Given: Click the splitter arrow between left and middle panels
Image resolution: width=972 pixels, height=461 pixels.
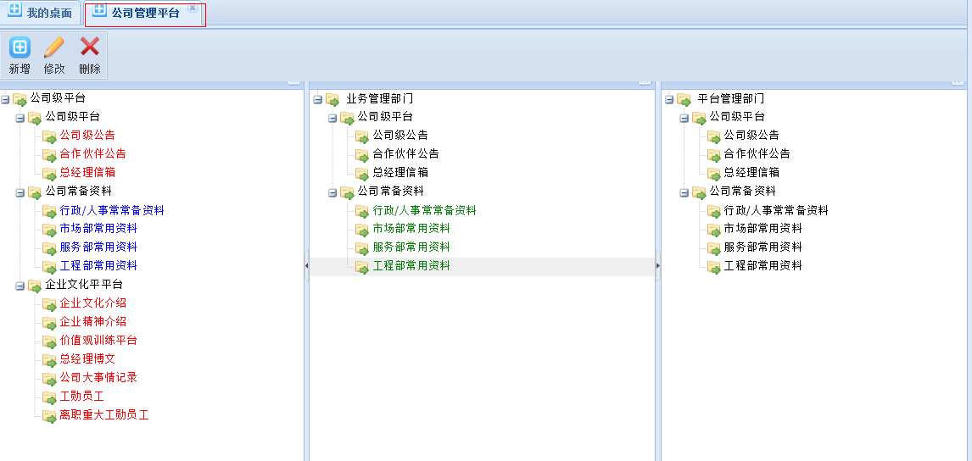Looking at the screenshot, I should 306,265.
